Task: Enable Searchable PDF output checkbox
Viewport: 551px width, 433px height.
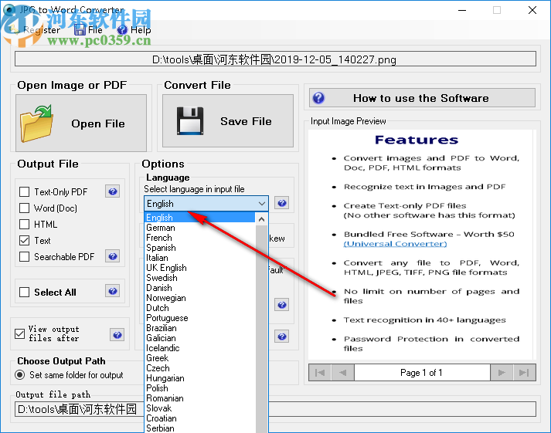Action: [24, 256]
